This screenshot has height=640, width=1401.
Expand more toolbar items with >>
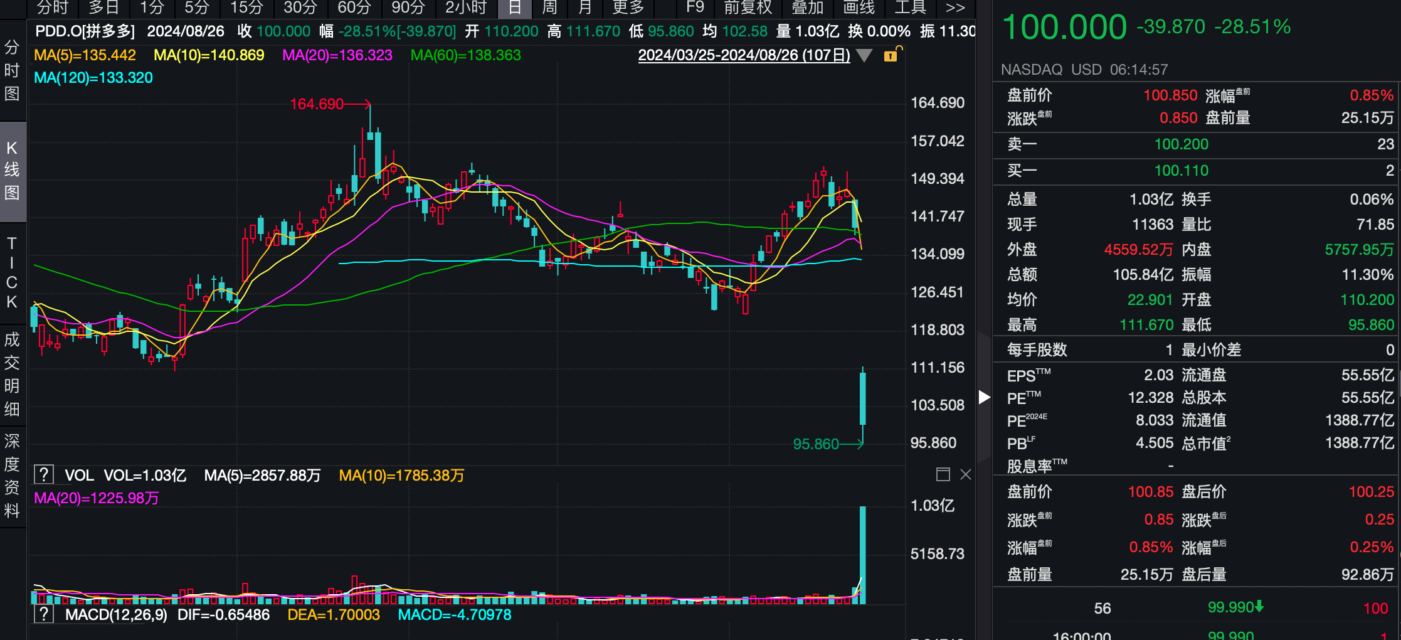[x=955, y=8]
